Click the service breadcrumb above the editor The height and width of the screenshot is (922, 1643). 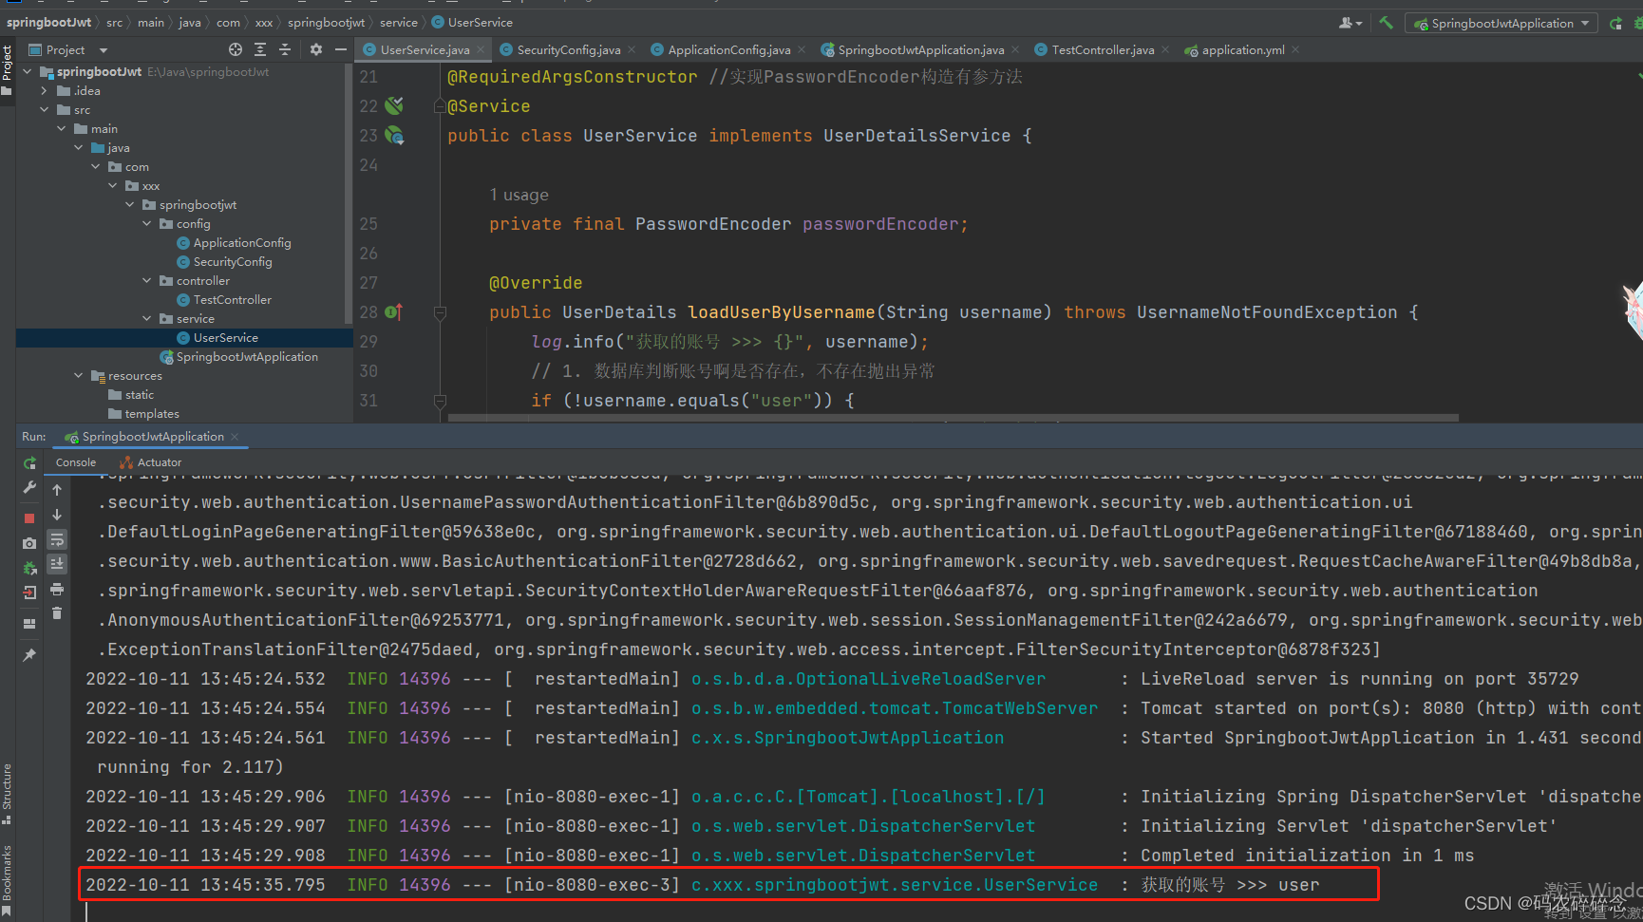tap(398, 22)
